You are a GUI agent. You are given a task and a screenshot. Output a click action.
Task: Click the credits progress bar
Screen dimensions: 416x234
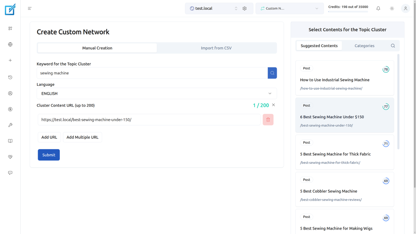pyautogui.click(x=348, y=11)
